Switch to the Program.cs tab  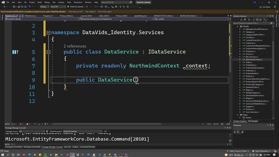[48, 16]
